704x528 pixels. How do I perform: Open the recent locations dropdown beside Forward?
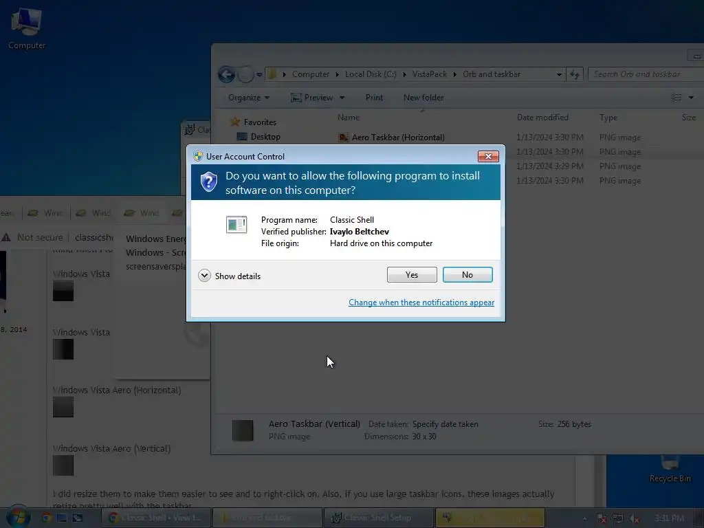click(259, 74)
